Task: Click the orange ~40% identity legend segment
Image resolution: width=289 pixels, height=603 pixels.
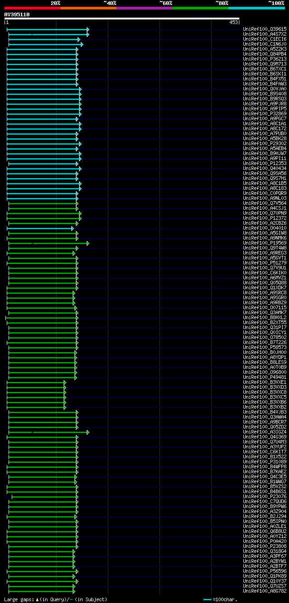Action: tap(88, 8)
